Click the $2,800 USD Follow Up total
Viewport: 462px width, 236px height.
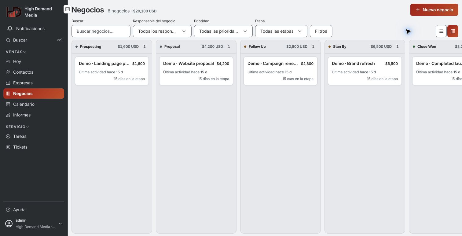click(x=297, y=47)
